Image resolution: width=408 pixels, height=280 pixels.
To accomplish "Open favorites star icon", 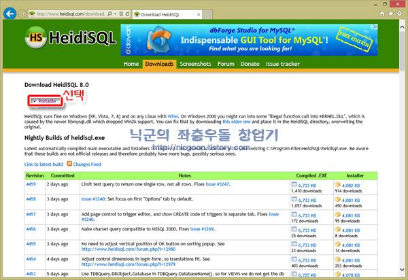I will point(390,14).
